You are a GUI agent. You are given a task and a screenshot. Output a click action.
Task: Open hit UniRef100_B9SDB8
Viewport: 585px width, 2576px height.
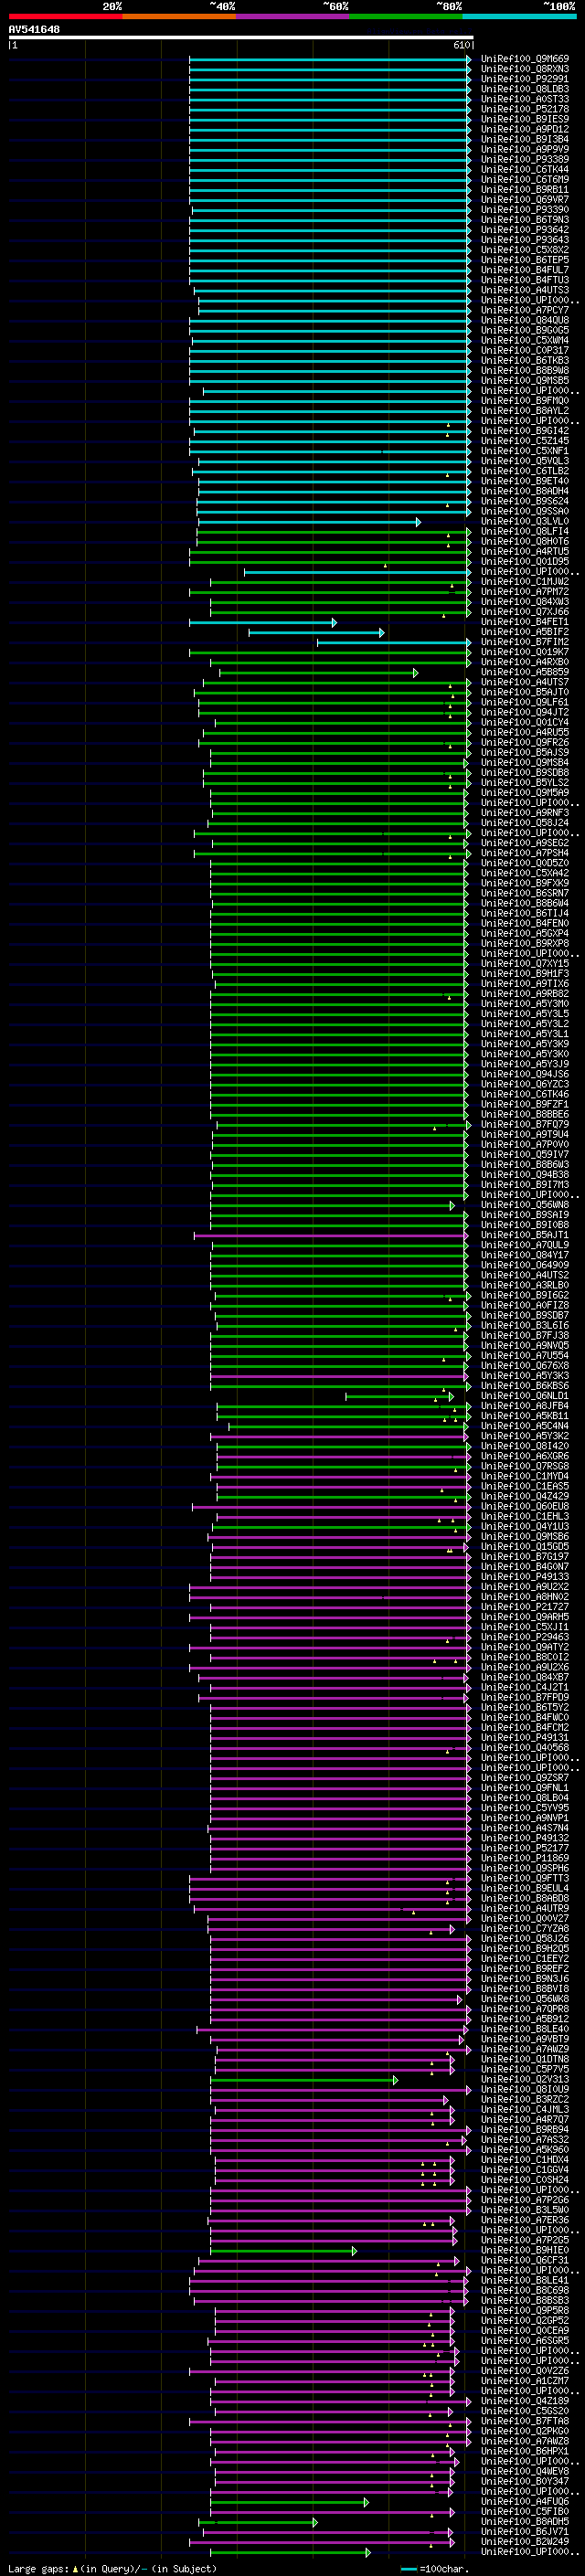(x=525, y=772)
